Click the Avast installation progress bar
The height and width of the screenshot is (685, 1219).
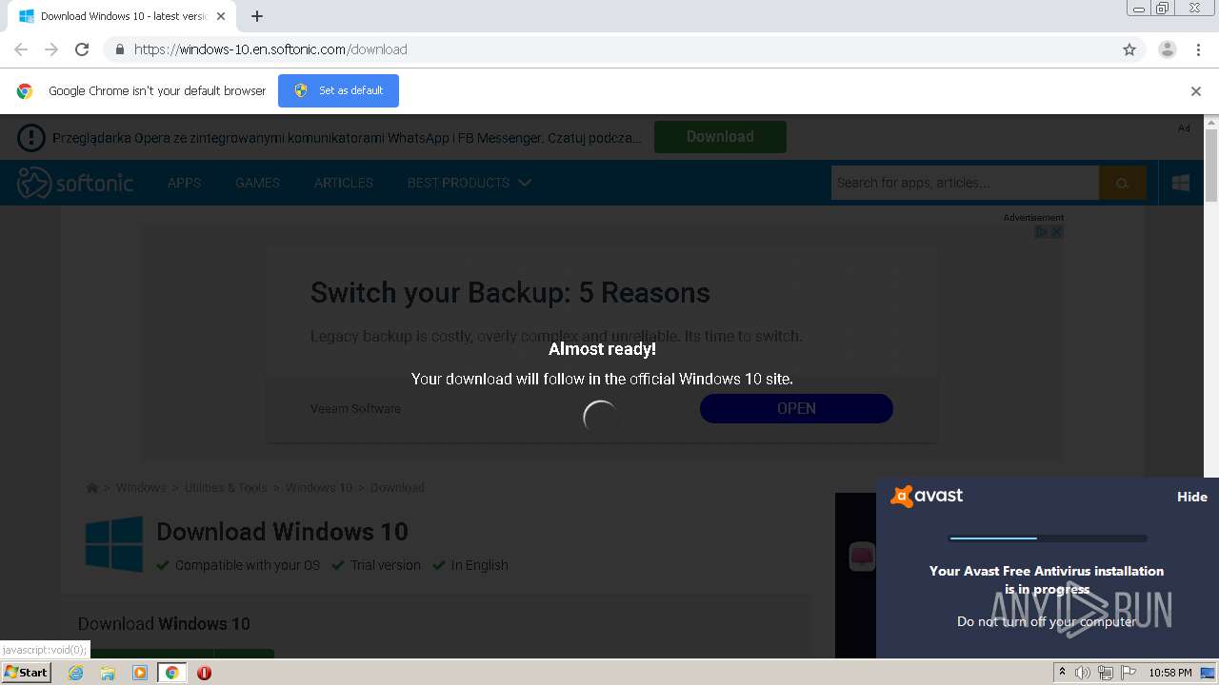point(1048,538)
